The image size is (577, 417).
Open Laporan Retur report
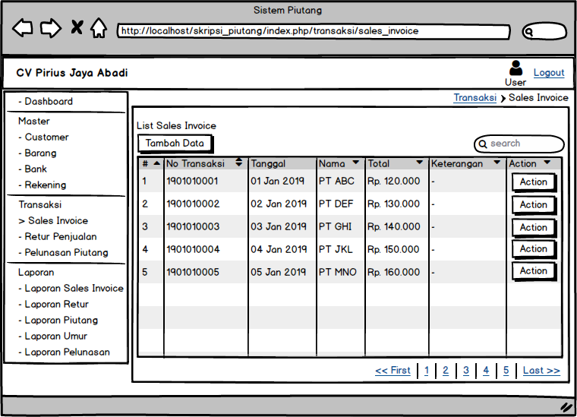54,305
